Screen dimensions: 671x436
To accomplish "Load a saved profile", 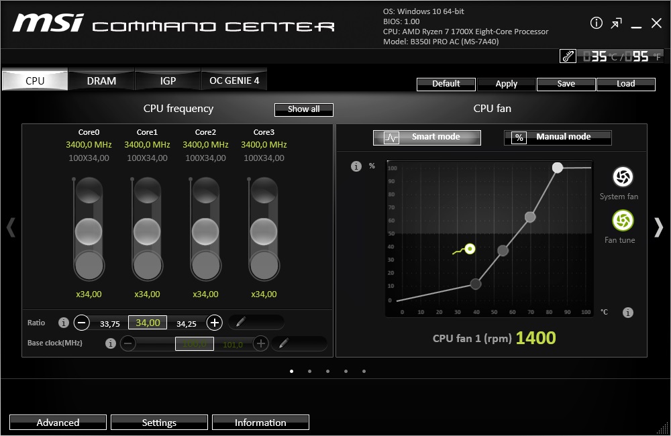I will point(625,84).
